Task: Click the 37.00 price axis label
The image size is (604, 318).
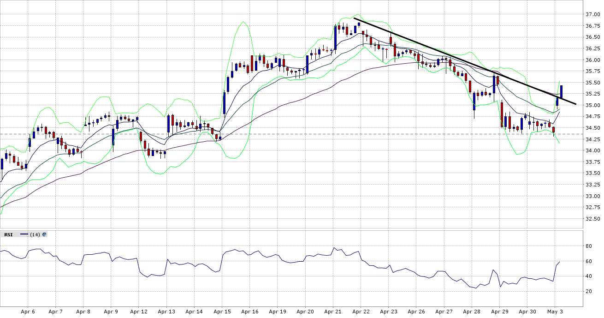Action: [x=592, y=14]
